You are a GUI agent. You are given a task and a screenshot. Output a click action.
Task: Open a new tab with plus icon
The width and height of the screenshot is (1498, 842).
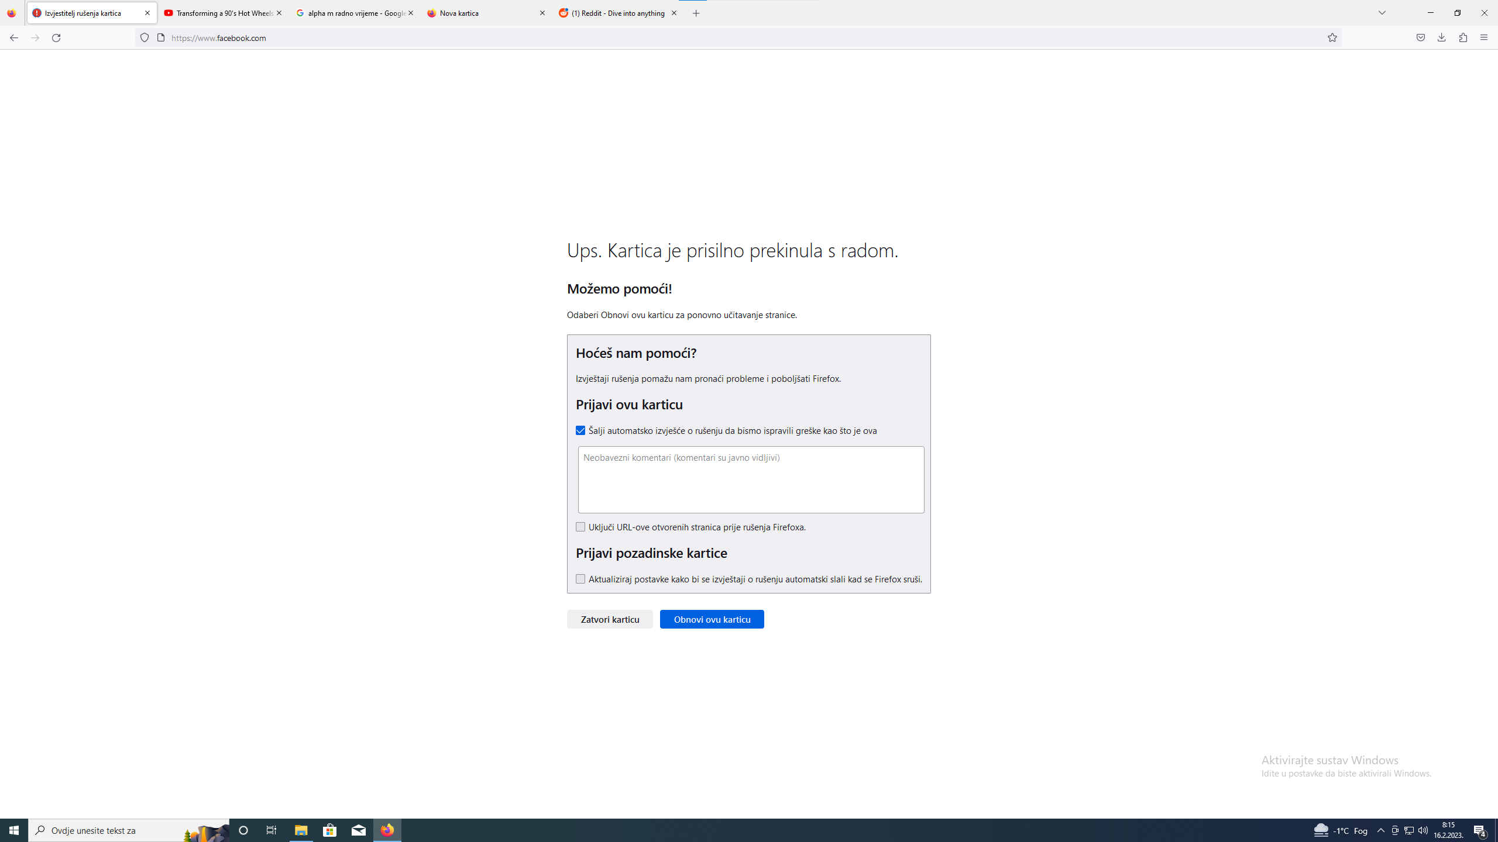(696, 13)
